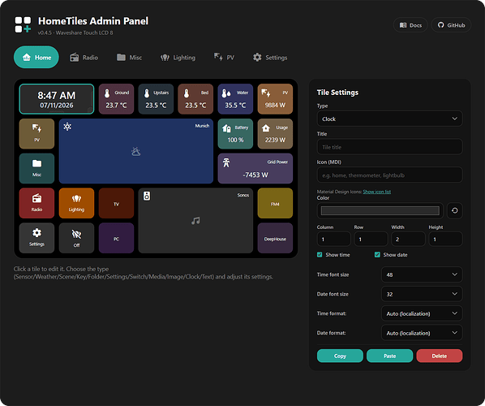Click the speaker icon in the Sonos tile
Viewport: 485px width, 406px height.
(147, 196)
